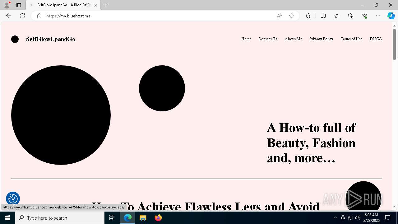The width and height of the screenshot is (398, 224).
Task: Open the cookie consent preferences badge
Action: [13, 198]
